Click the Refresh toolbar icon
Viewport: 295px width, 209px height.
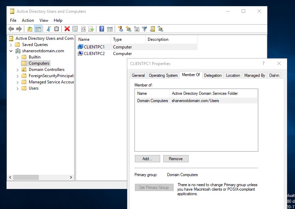(83, 29)
